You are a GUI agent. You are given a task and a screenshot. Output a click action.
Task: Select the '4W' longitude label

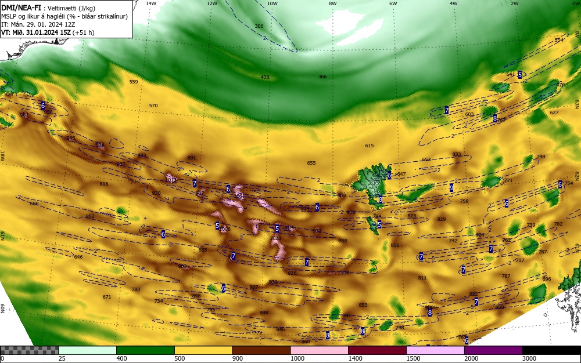click(454, 3)
